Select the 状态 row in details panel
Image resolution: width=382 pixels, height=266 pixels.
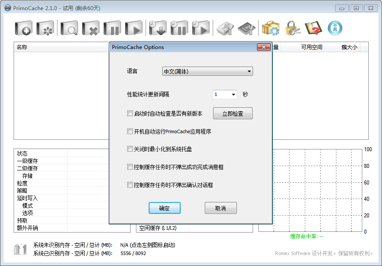61,153
